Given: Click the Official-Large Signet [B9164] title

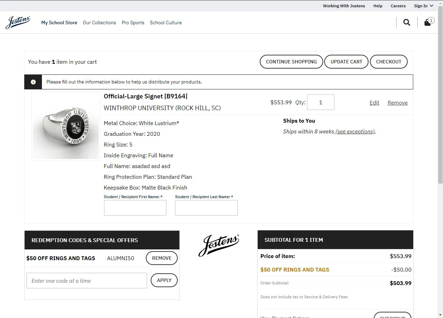Looking at the screenshot, I should 145,96.
